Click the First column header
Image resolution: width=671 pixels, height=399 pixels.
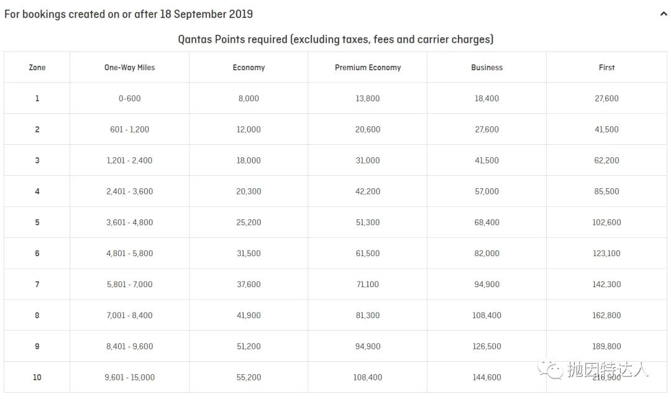click(606, 67)
